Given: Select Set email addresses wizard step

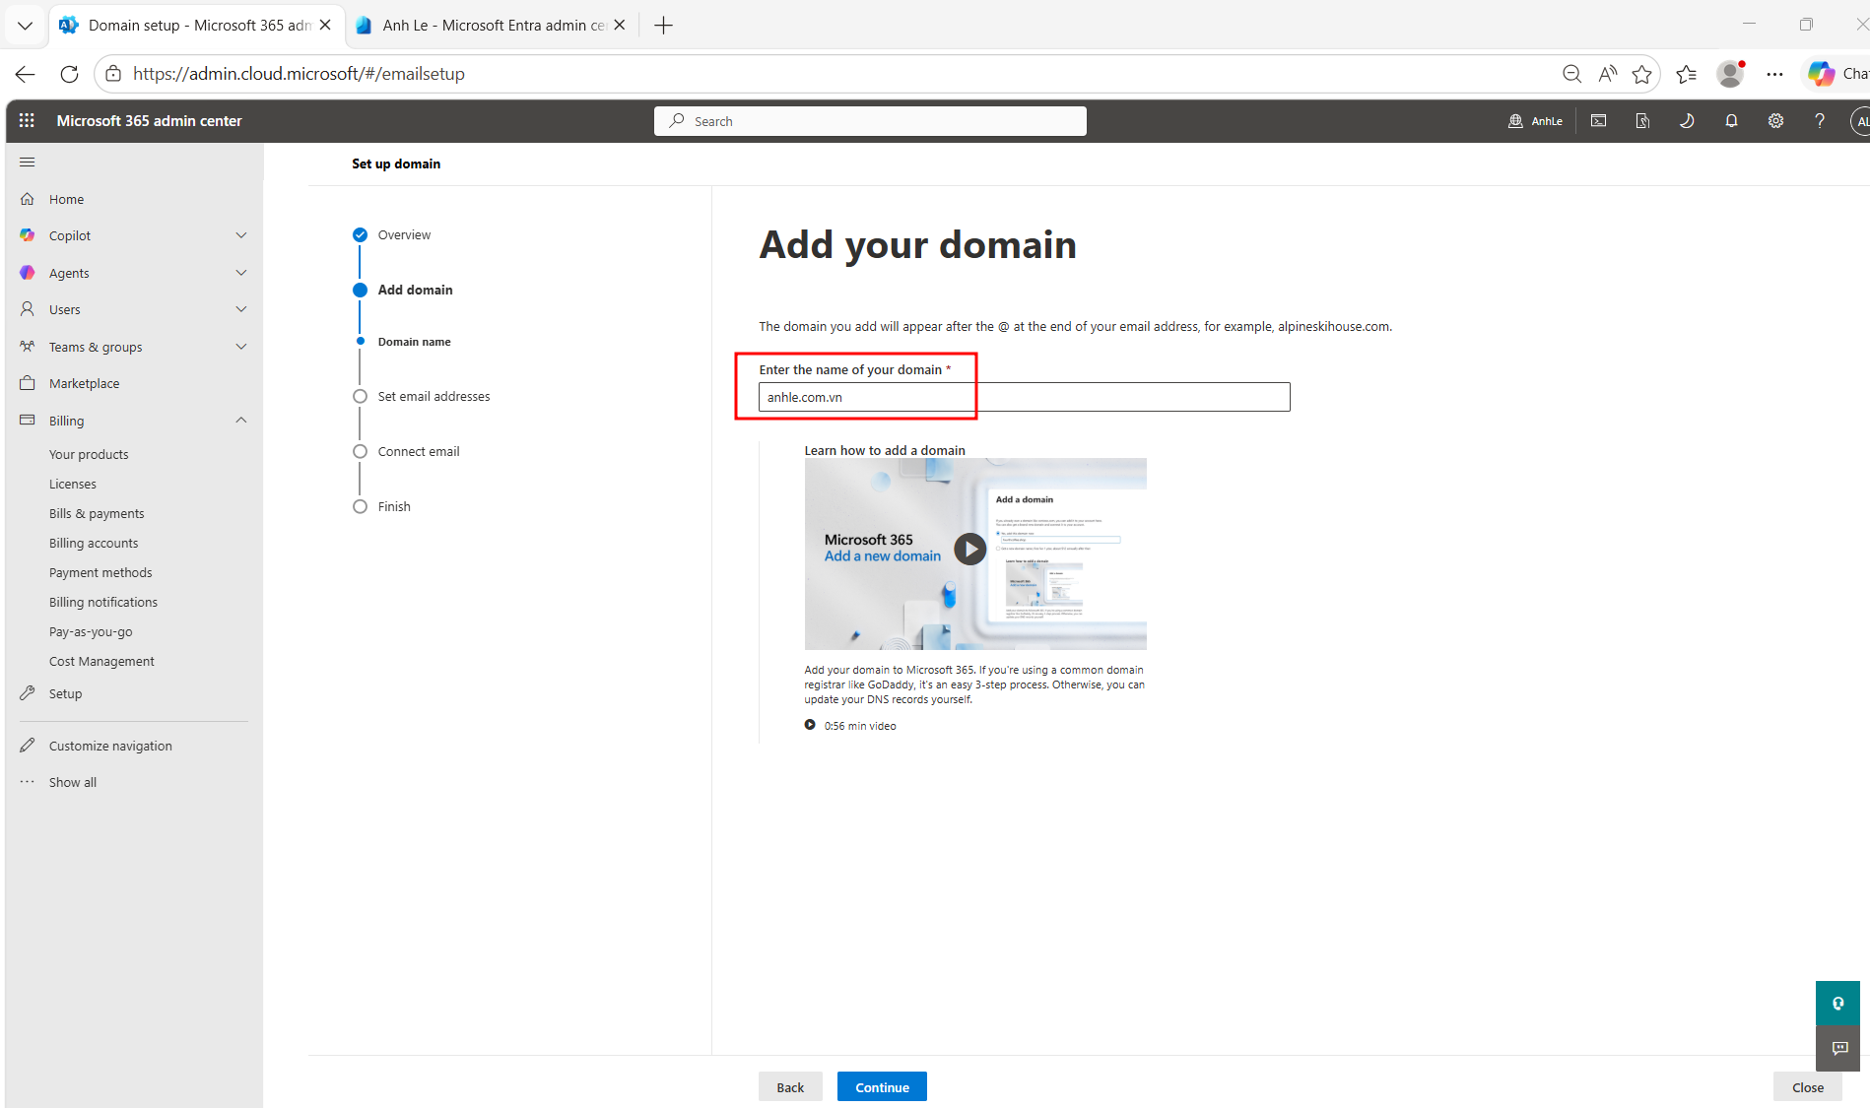Looking at the screenshot, I should [434, 396].
